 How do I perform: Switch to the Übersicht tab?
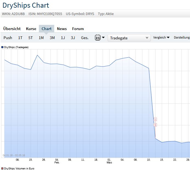click(x=12, y=29)
